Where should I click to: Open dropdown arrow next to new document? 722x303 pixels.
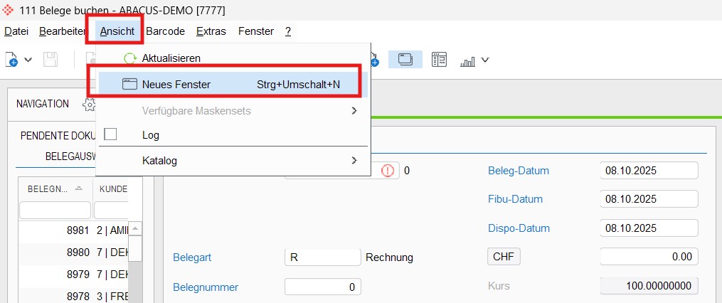coord(28,60)
